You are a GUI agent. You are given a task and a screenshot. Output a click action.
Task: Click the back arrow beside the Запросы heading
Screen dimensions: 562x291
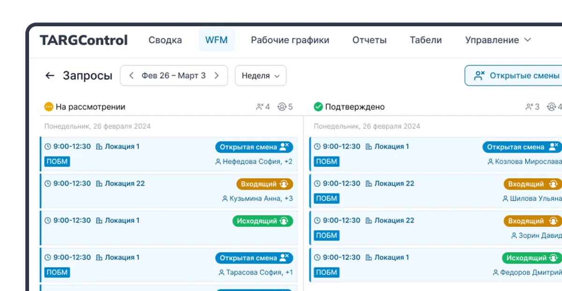click(x=50, y=75)
